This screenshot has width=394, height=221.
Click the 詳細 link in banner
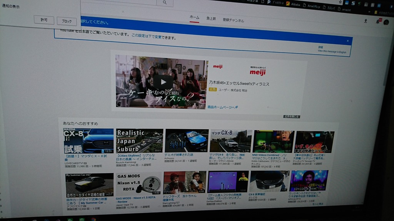click(321, 47)
